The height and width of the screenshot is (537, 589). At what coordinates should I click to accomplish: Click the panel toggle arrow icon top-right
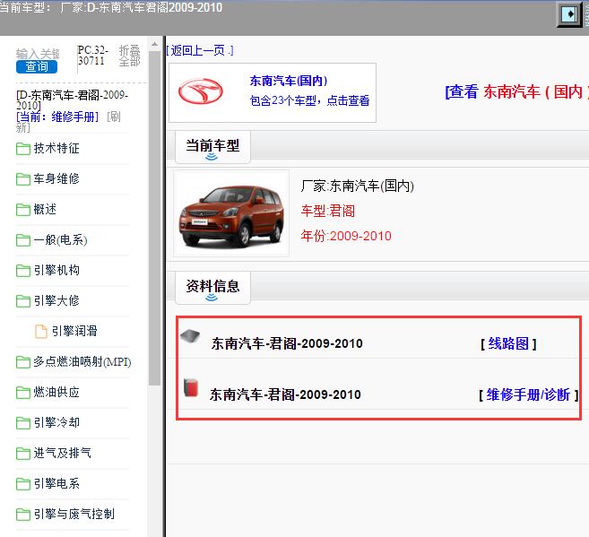pos(569,14)
